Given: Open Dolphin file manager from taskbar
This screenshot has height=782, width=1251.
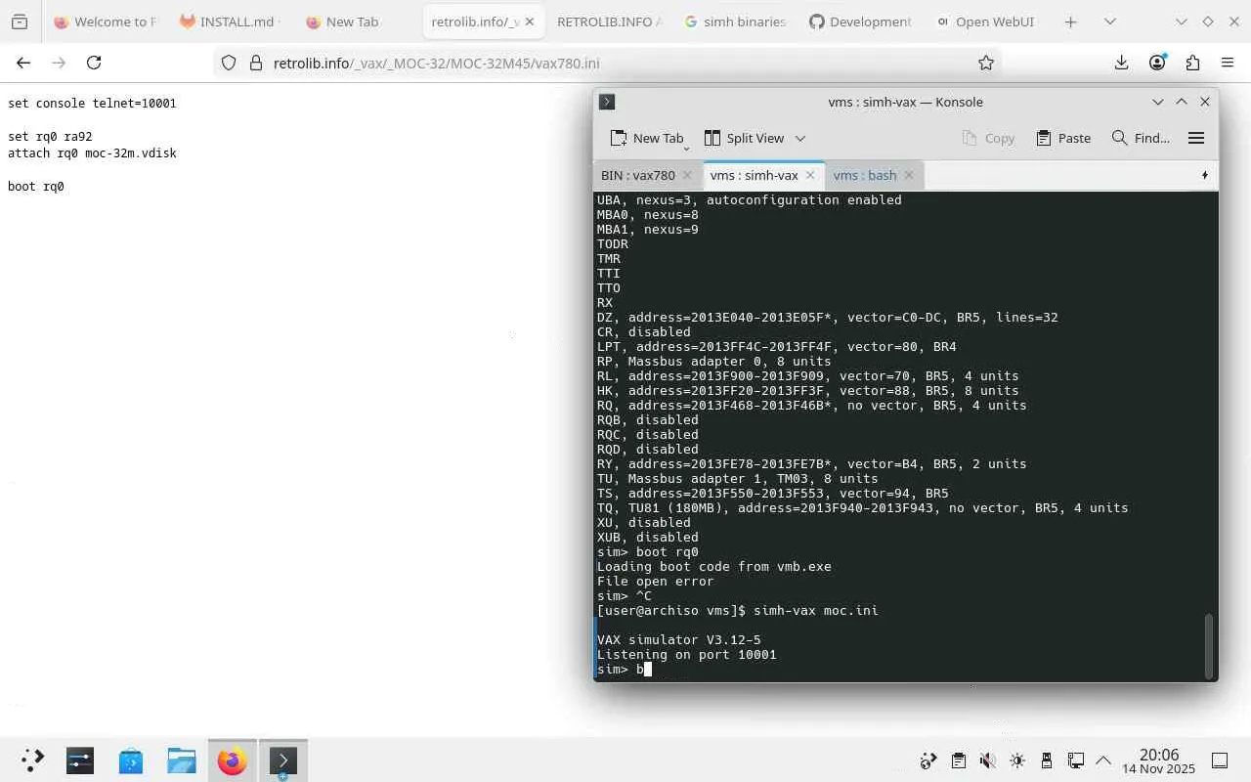Looking at the screenshot, I should (x=182, y=760).
